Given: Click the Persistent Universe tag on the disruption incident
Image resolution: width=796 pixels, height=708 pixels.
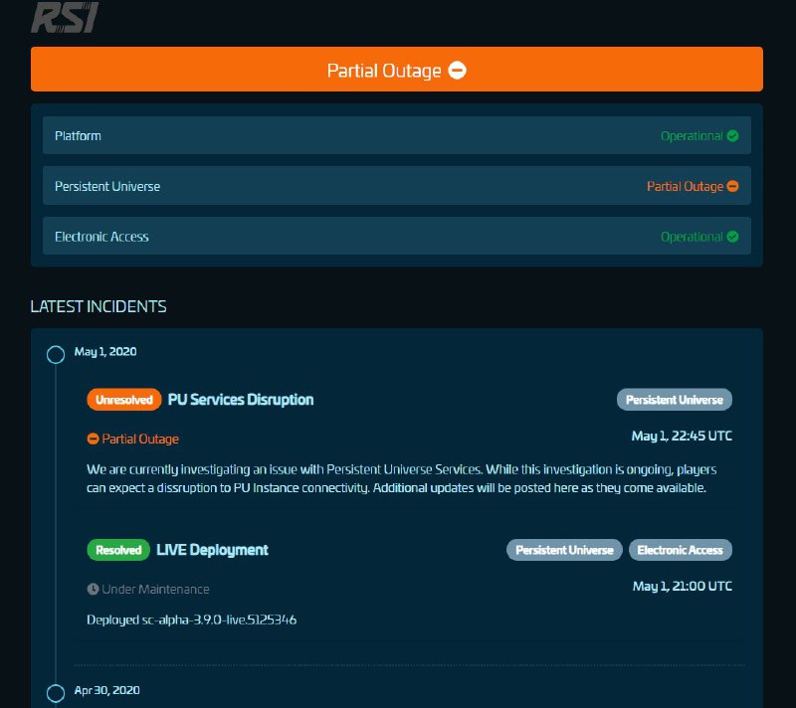Looking at the screenshot, I should [x=675, y=399].
